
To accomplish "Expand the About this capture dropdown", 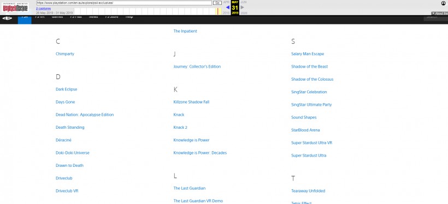I will pos(440,13).
